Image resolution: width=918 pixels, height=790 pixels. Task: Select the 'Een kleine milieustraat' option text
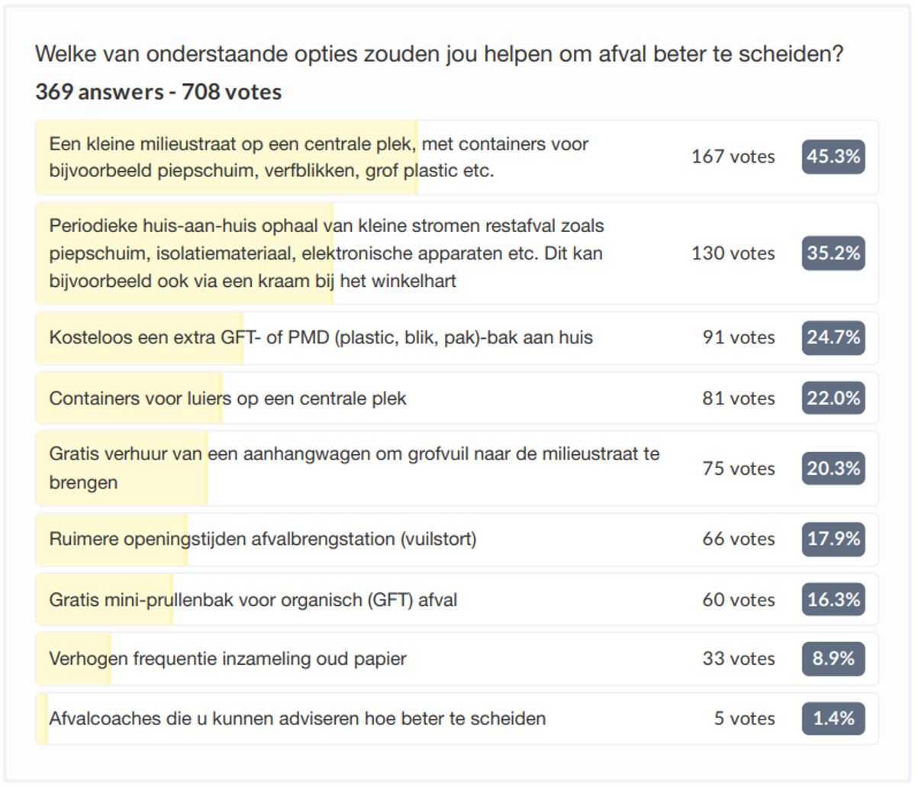tap(318, 156)
